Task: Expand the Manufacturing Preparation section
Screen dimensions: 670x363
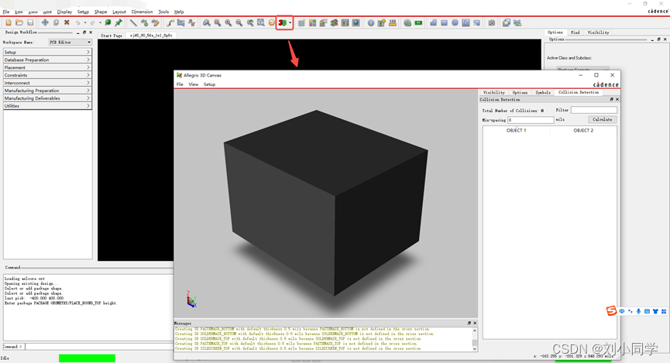Action: coord(47,91)
